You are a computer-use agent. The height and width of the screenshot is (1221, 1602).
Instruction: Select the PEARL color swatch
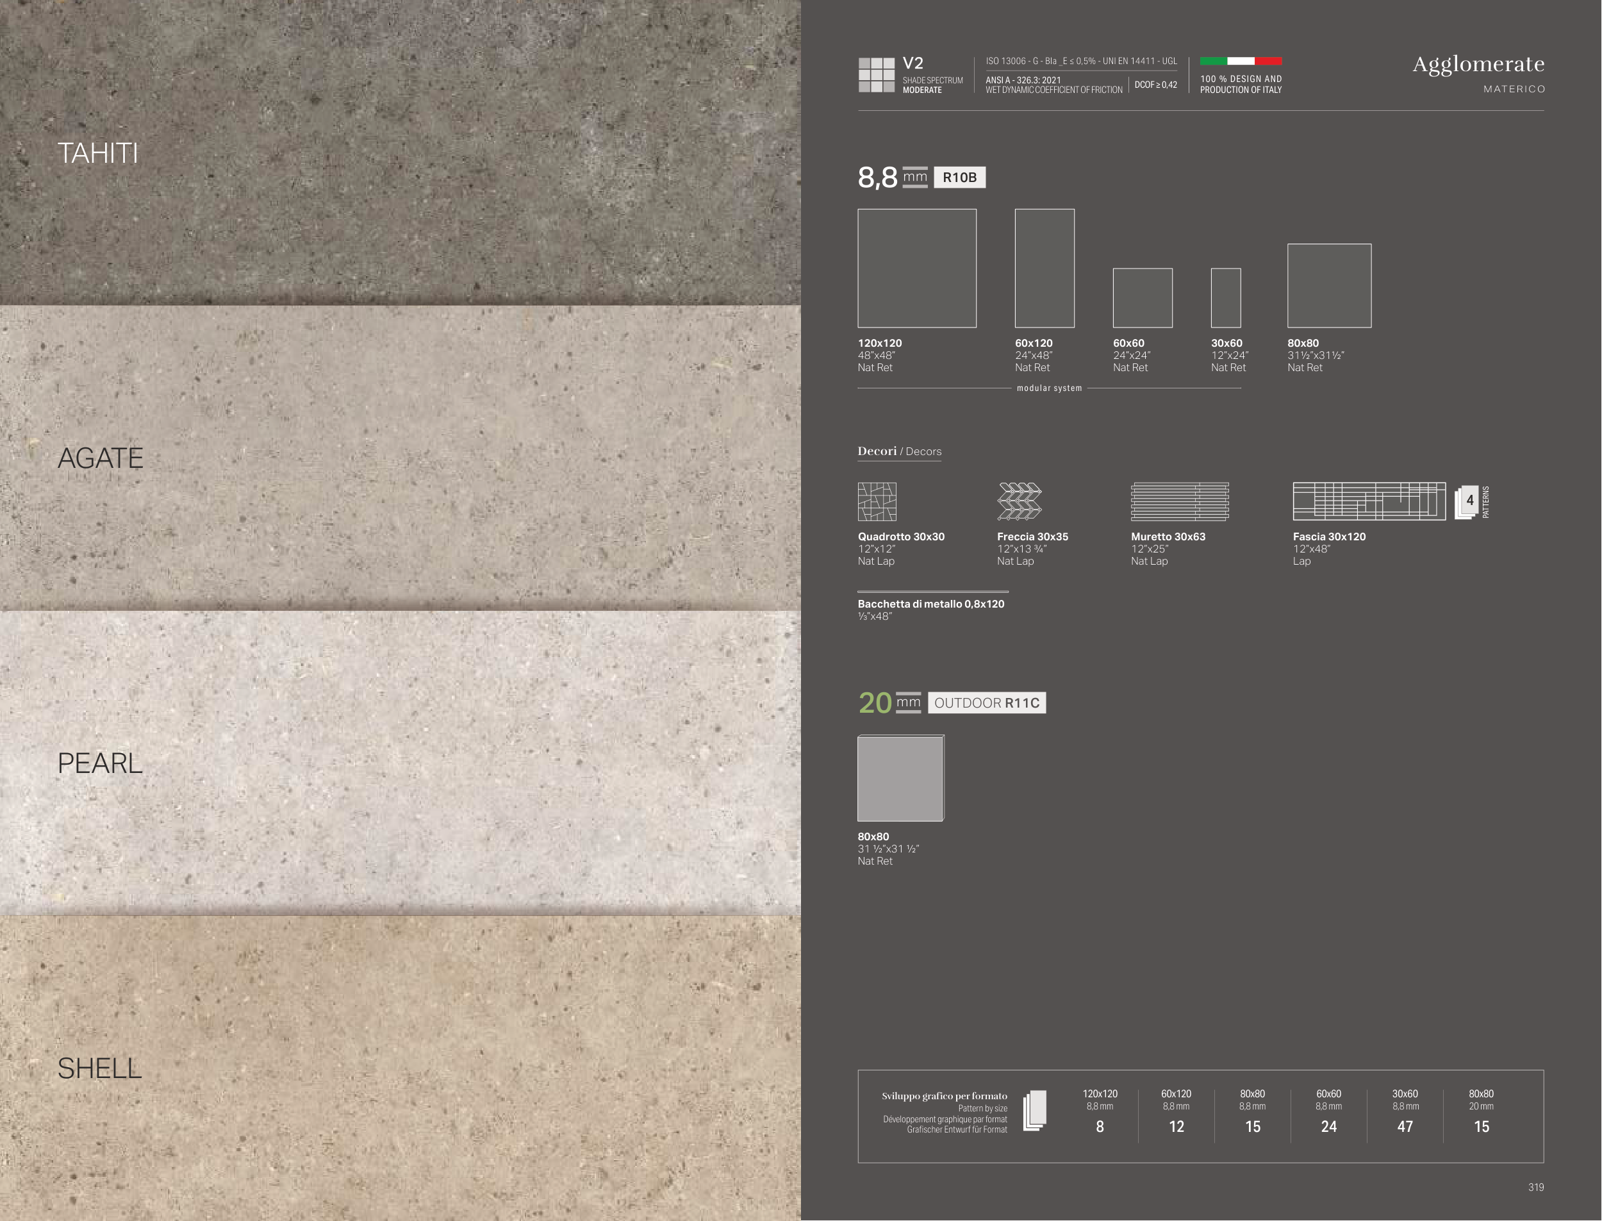(x=400, y=763)
